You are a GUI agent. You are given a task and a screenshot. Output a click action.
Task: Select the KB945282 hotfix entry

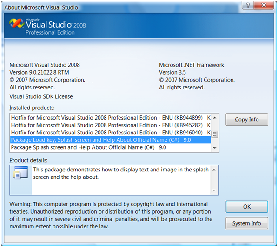click(111, 125)
